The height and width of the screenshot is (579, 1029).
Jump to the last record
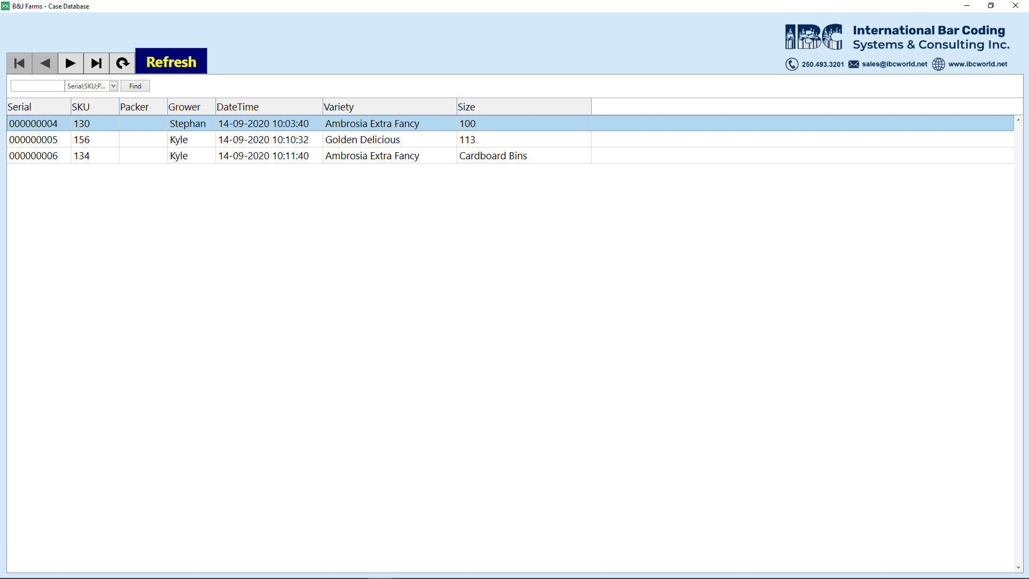pyautogui.click(x=96, y=63)
